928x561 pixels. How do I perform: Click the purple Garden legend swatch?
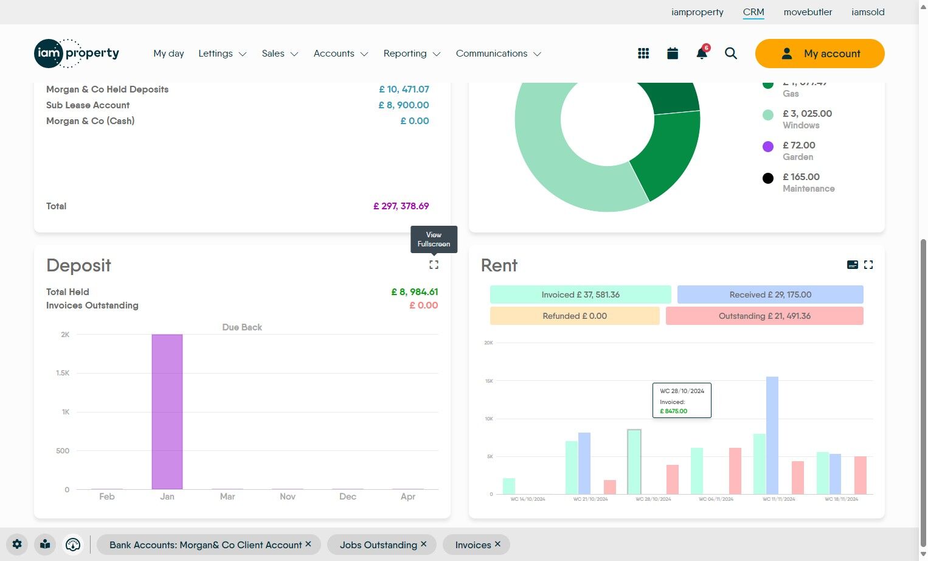pyautogui.click(x=768, y=147)
